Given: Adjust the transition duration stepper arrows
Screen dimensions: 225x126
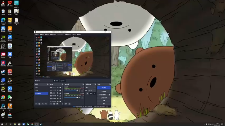Looking at the screenshot, I should click(x=95, y=90).
